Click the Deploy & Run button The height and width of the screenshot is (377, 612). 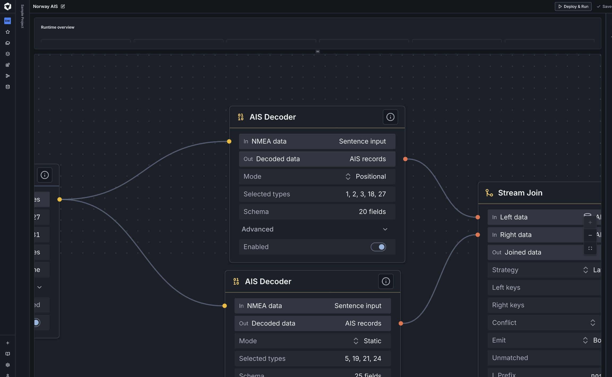point(573,6)
